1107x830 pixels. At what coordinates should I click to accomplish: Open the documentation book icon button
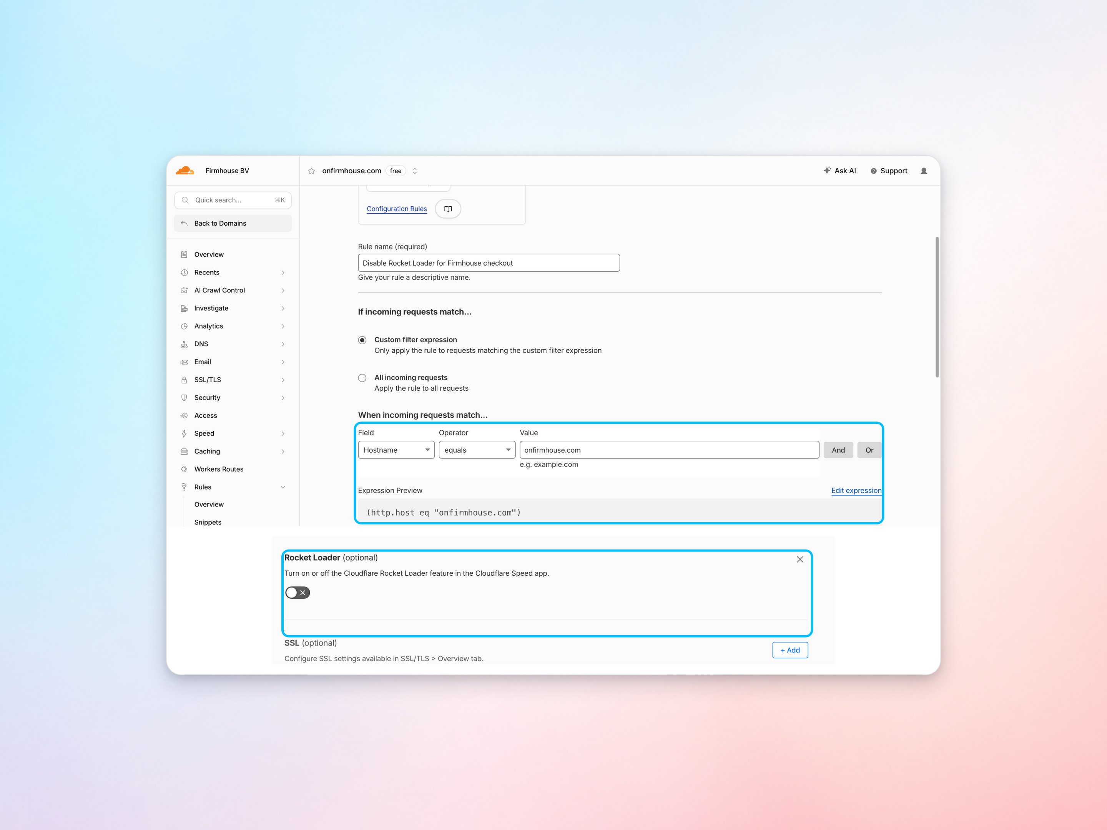pos(448,209)
